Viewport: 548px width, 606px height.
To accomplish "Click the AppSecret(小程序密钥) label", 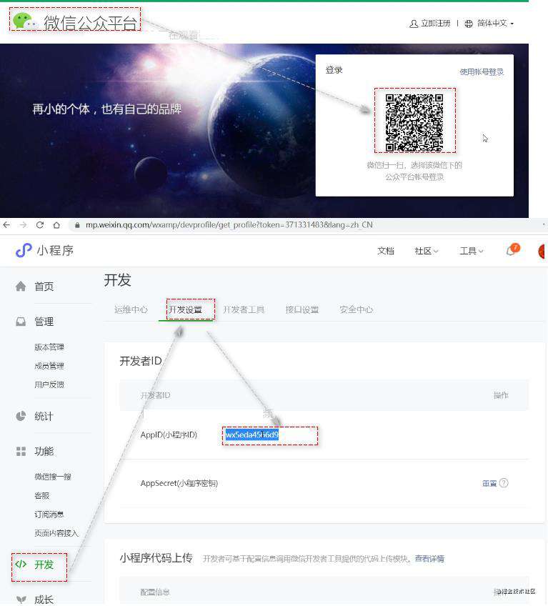I will point(179,483).
